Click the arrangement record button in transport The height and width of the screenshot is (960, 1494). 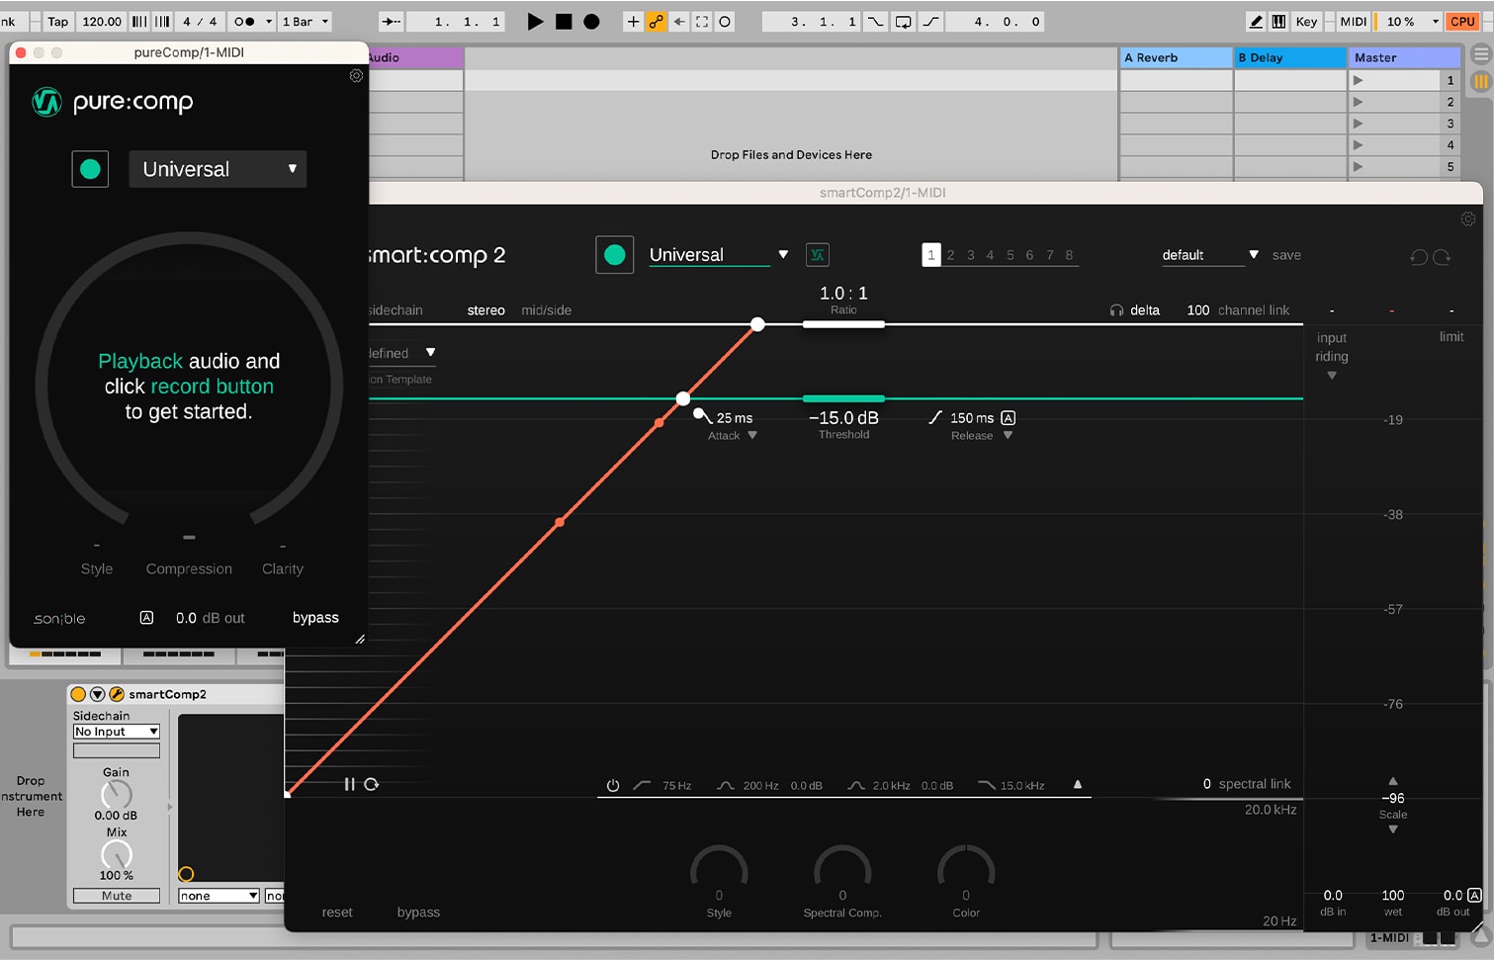(591, 22)
